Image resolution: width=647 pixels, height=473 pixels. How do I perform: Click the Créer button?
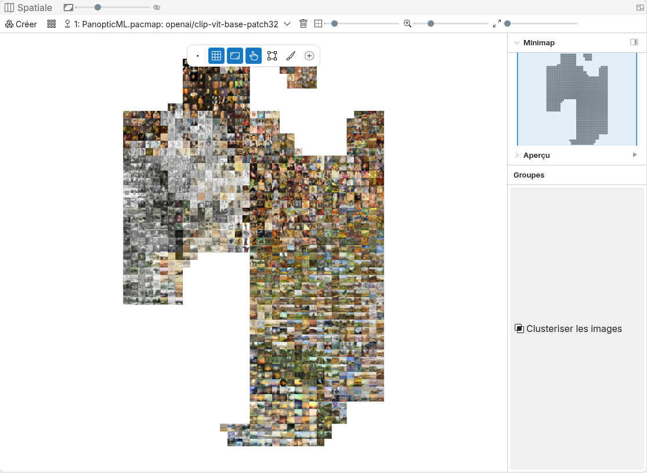click(21, 24)
